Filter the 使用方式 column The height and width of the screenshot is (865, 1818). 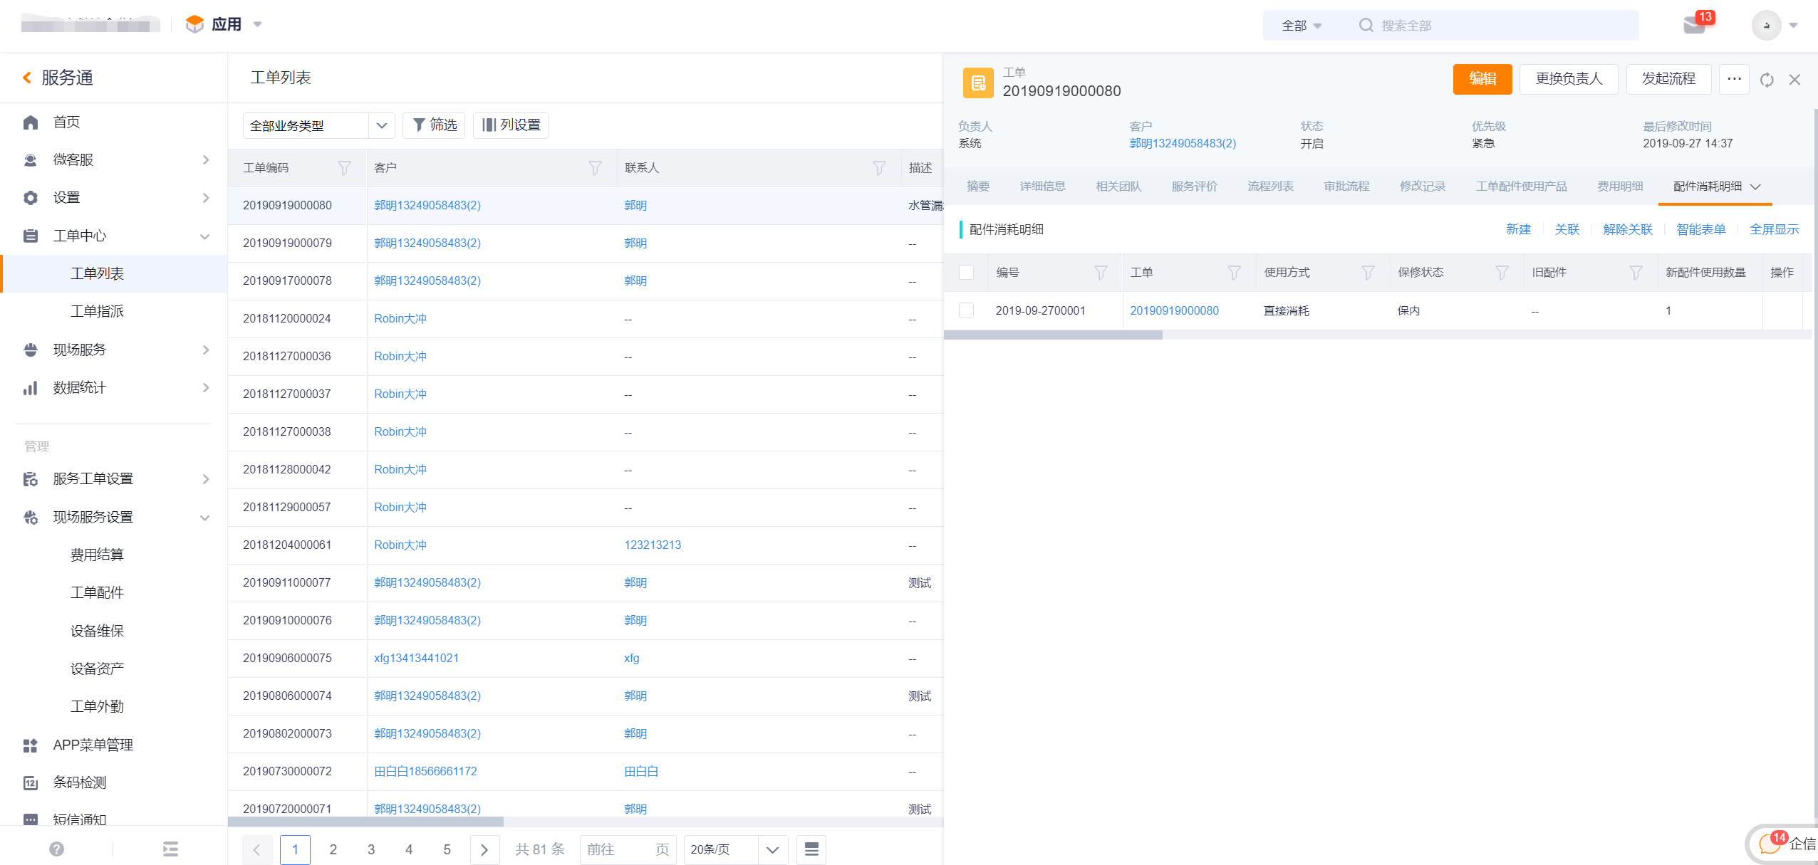(x=1368, y=273)
